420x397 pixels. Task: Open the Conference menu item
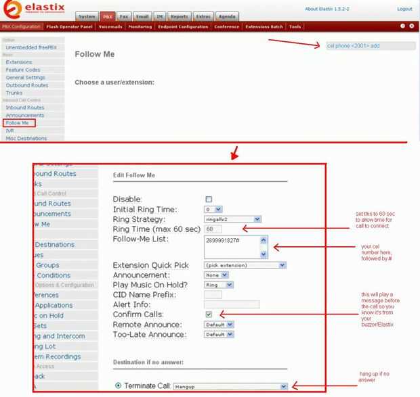[x=227, y=27]
